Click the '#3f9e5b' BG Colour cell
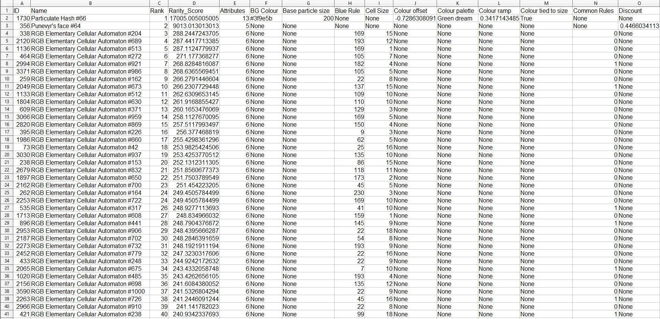 point(261,18)
